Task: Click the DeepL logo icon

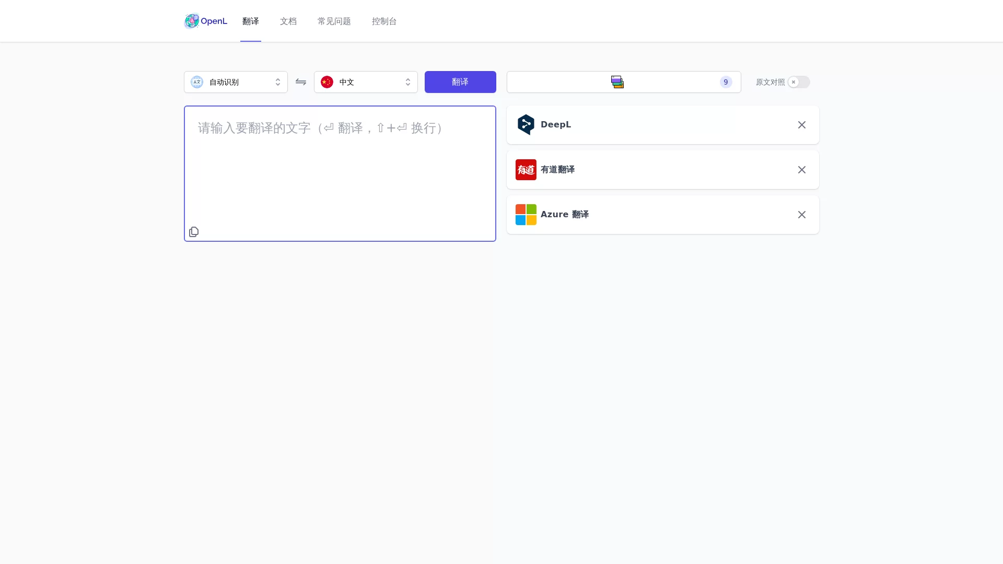Action: tap(526, 125)
